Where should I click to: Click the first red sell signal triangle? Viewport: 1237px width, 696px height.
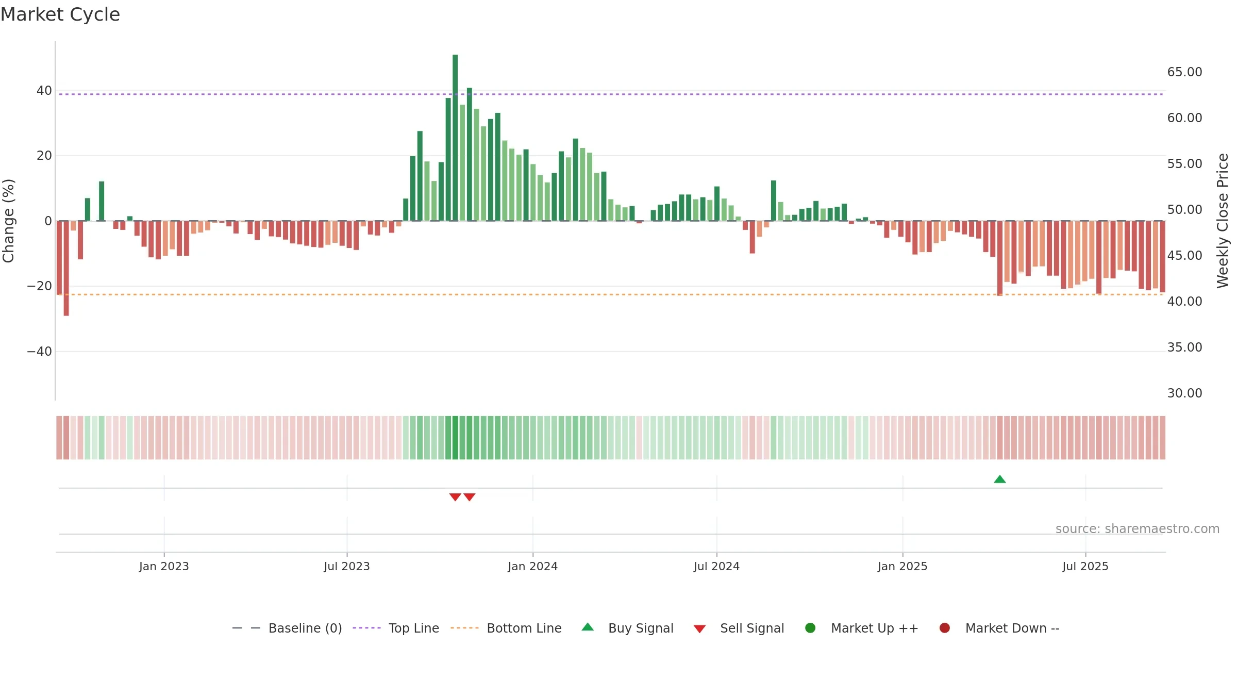tap(455, 497)
